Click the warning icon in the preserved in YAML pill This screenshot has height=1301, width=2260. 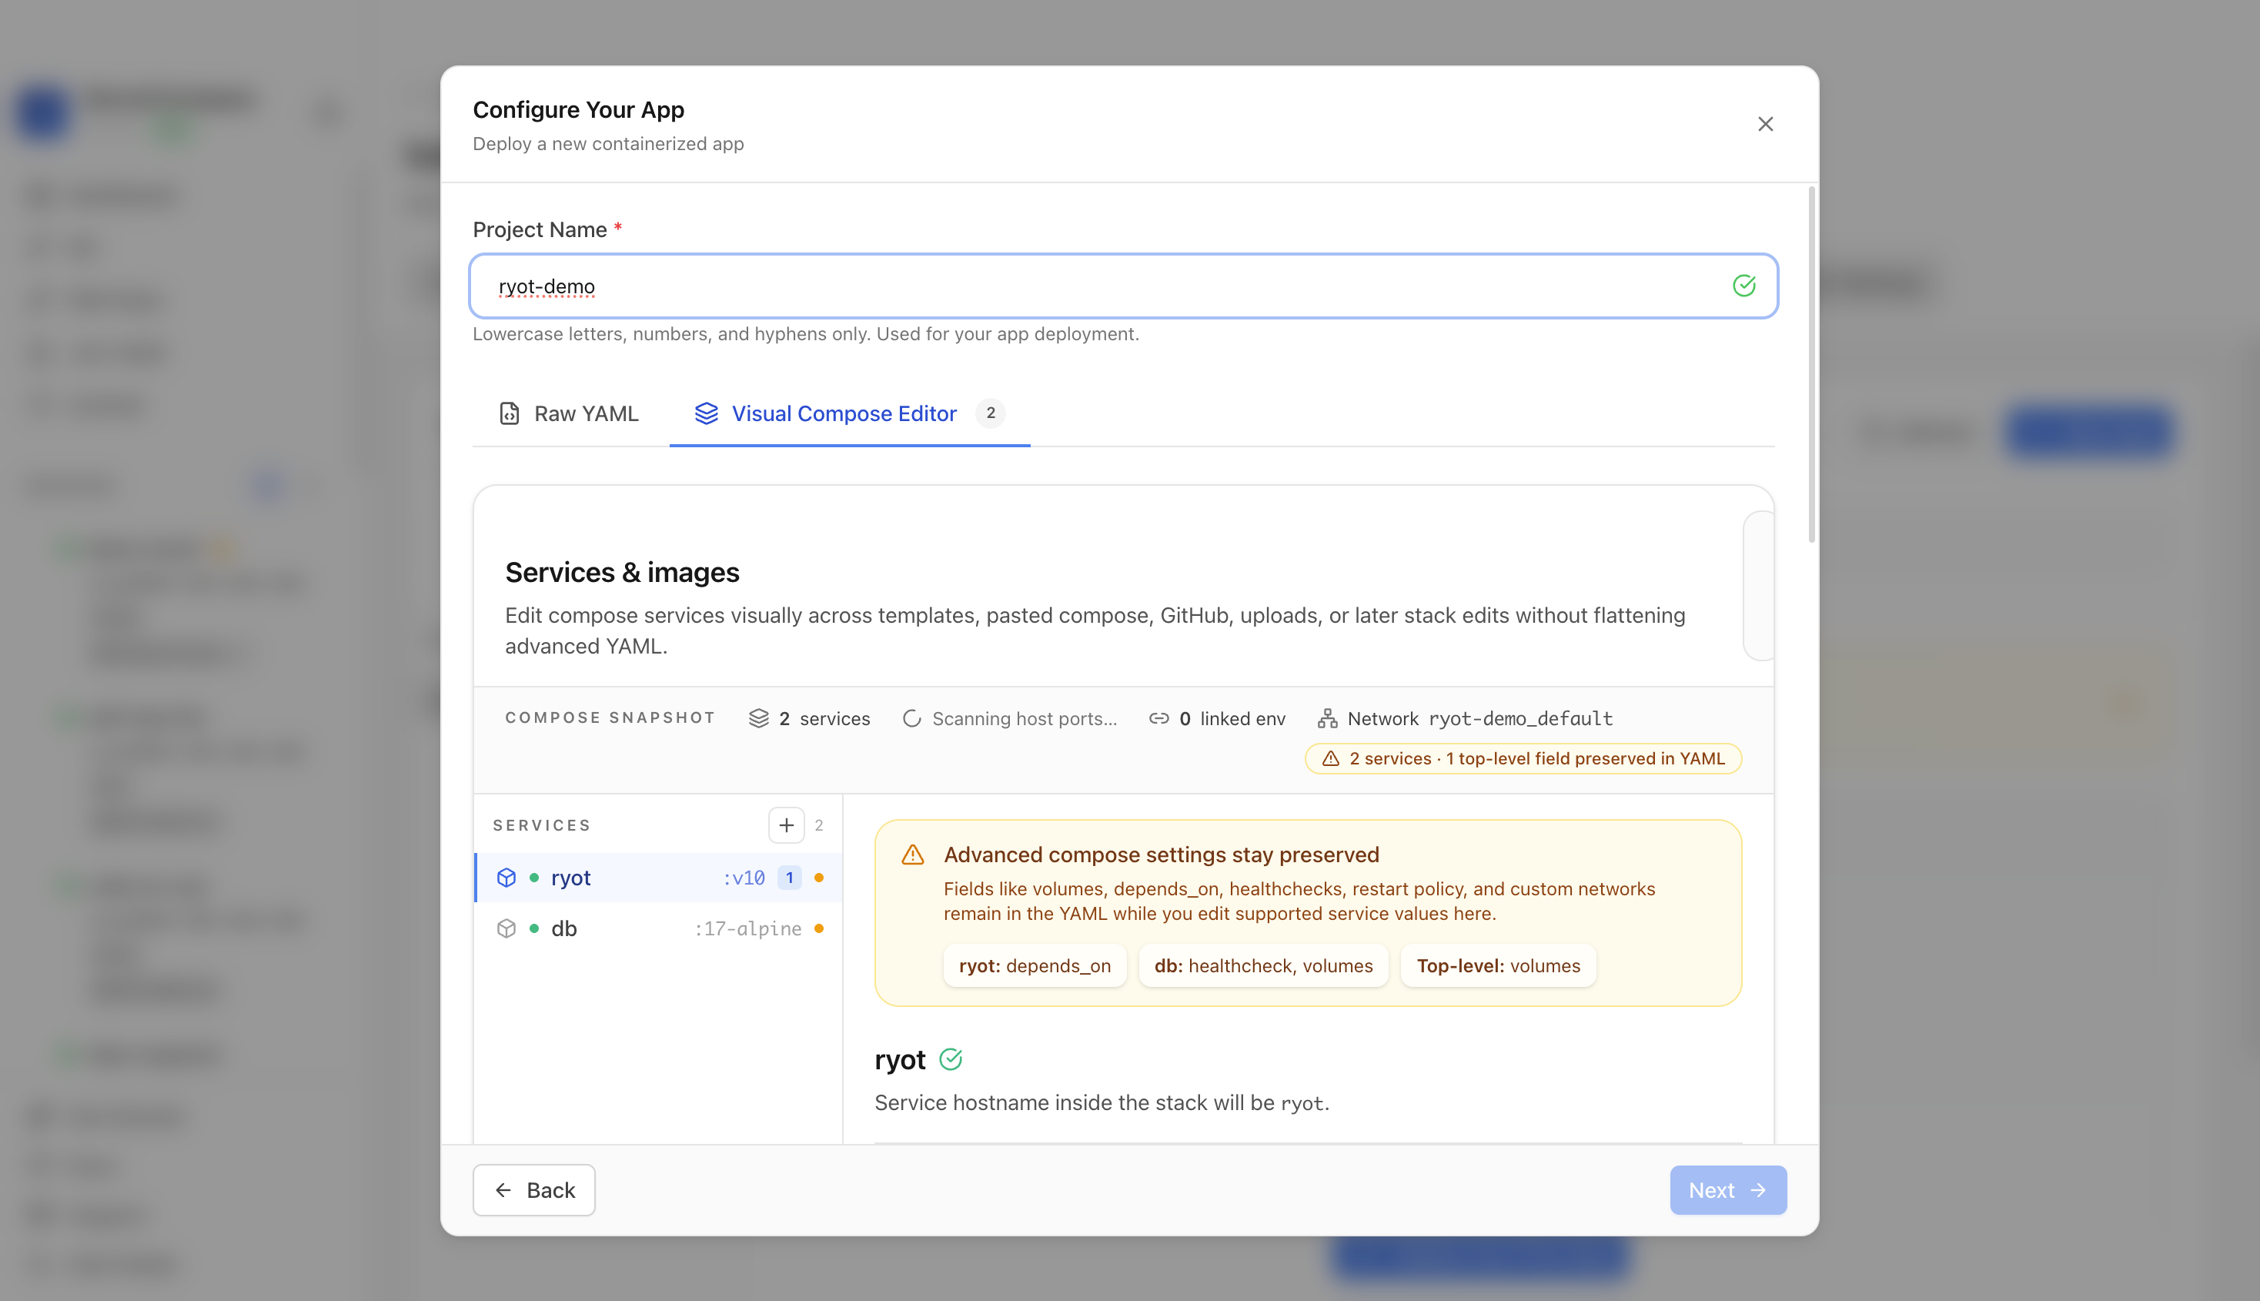(x=1330, y=758)
